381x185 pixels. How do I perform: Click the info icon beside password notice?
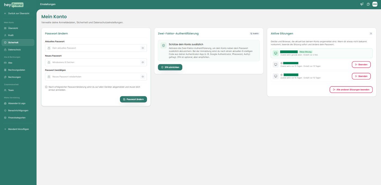click(x=46, y=87)
